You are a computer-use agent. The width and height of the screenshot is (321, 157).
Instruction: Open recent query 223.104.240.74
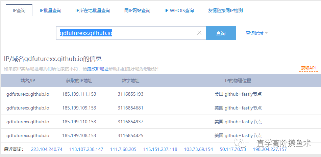click(47, 149)
